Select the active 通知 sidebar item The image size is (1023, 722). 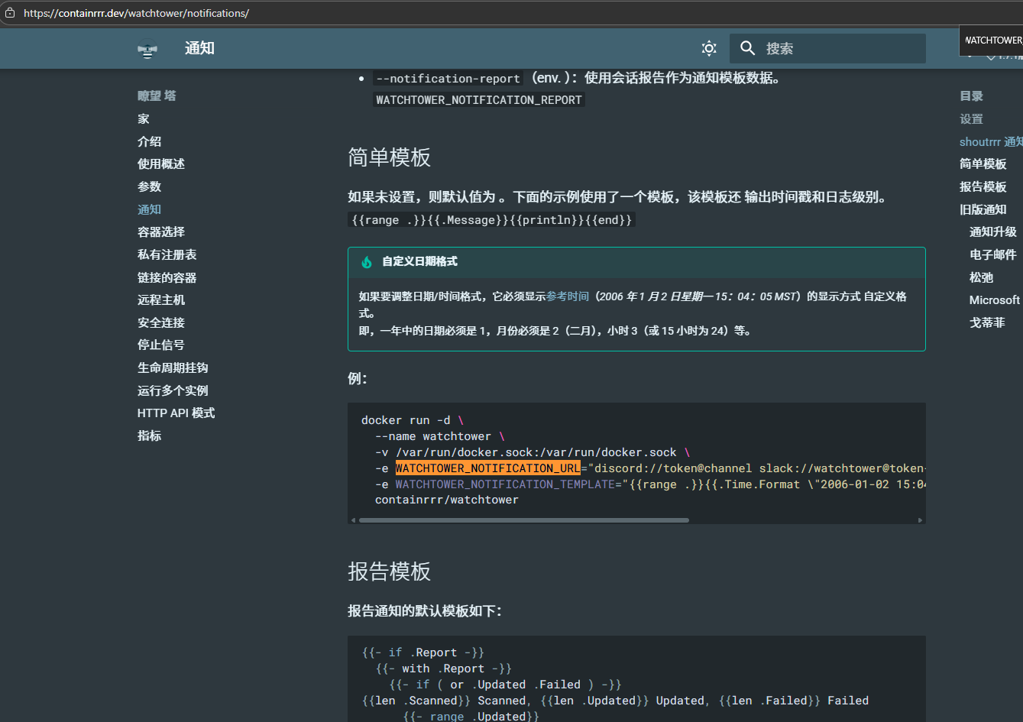click(x=149, y=209)
